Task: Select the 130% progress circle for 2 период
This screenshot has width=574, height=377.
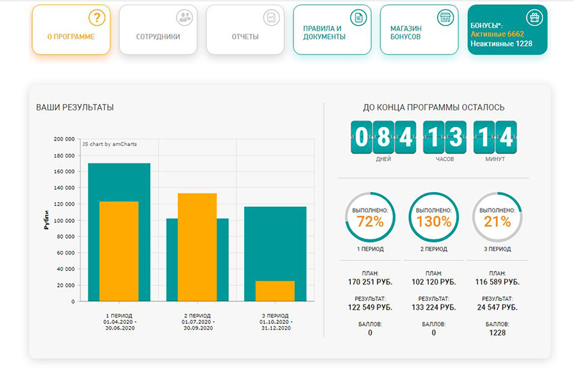Action: tap(433, 219)
